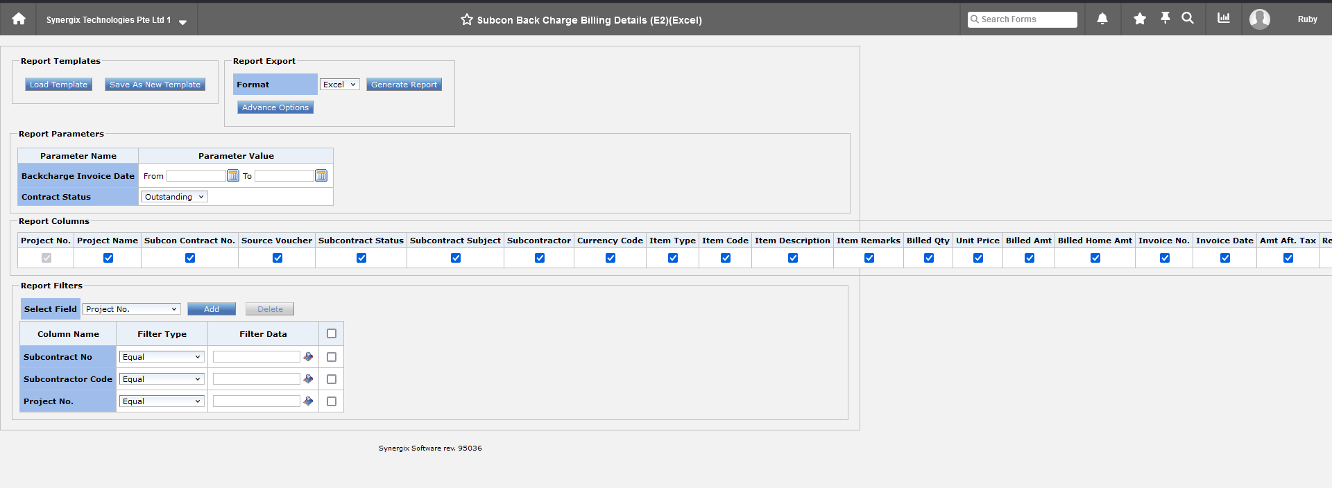Viewport: 1332px width, 488px height.
Task: Open the To date calendar picker
Action: (x=321, y=176)
